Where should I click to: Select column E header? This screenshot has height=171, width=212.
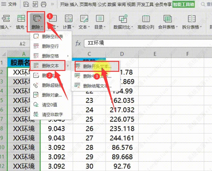click(155, 54)
